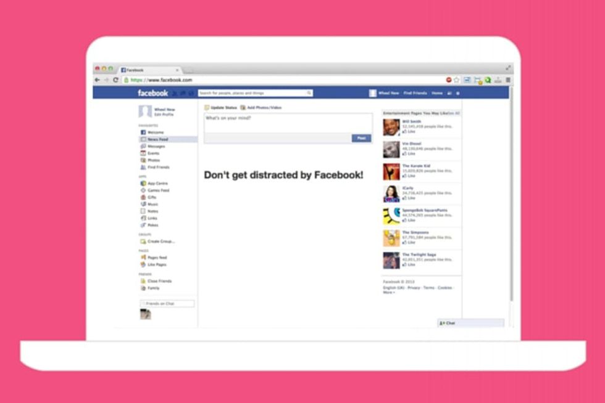Click the Chrome menu icon
The height and width of the screenshot is (403, 605).
tap(508, 80)
